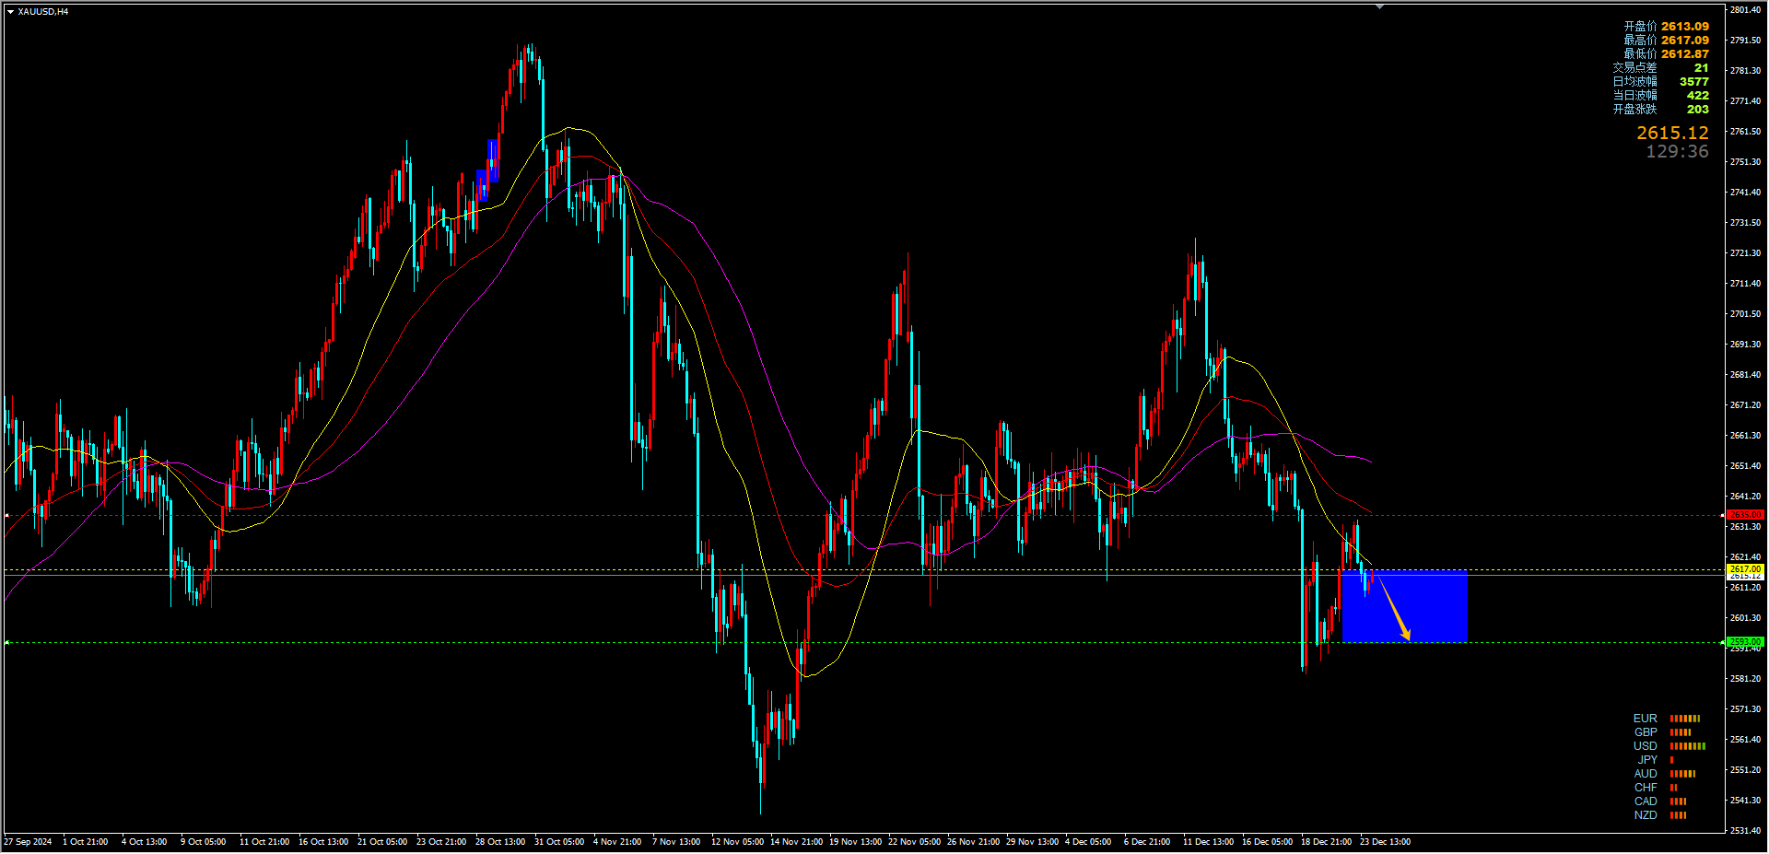
Task: Click the 最低价 2612.87 low price readout
Action: point(1666,54)
